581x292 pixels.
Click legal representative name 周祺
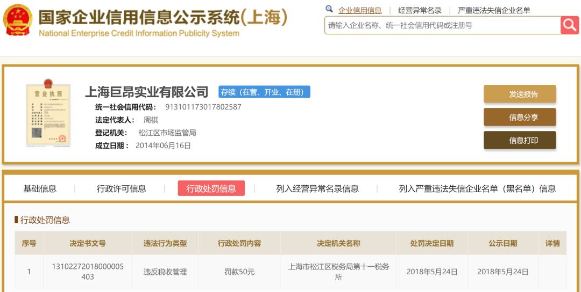(x=151, y=120)
